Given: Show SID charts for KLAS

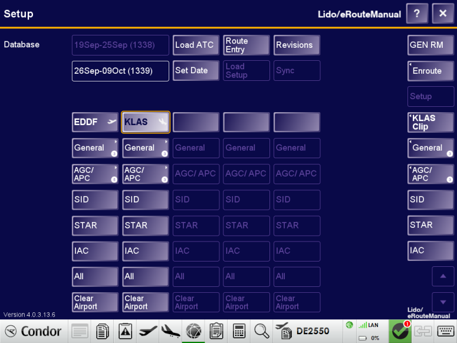Looking at the screenshot, I should (x=146, y=200).
